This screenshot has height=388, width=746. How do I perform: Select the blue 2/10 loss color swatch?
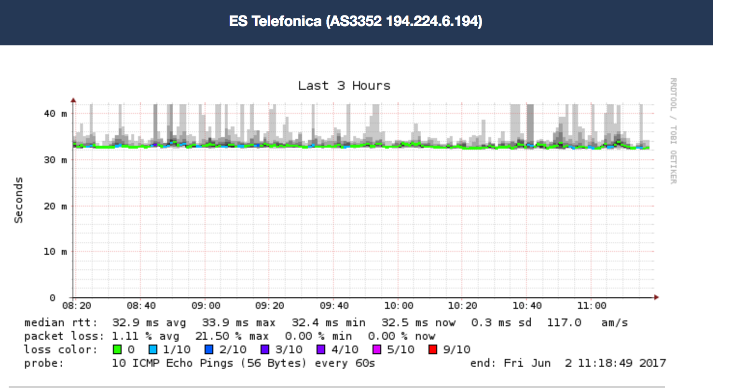pyautogui.click(x=209, y=349)
